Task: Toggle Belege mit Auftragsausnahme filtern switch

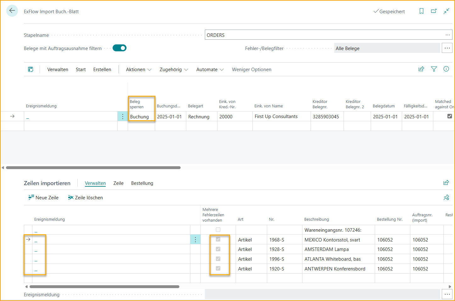Action: (120, 48)
